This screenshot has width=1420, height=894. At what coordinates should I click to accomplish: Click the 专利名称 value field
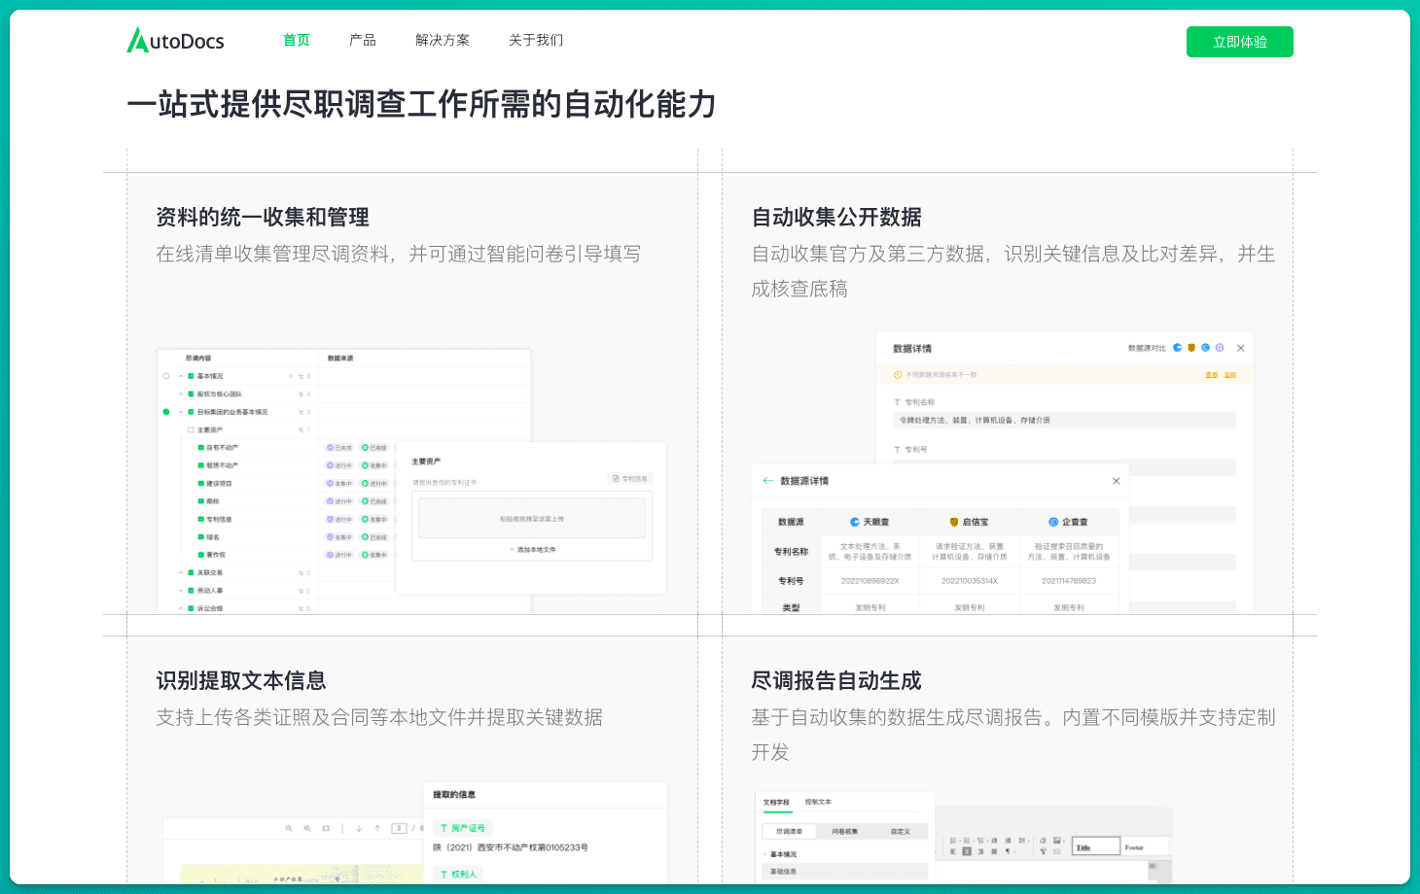(1065, 421)
